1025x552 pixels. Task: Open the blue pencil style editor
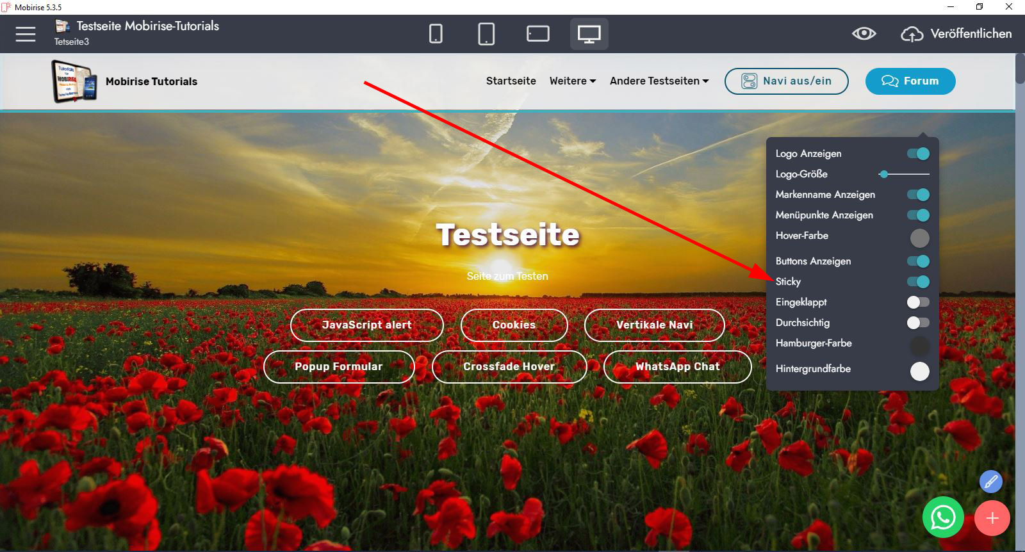pyautogui.click(x=990, y=482)
